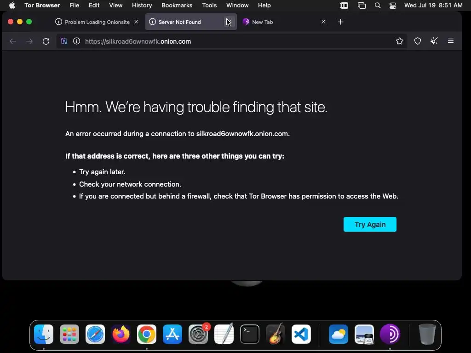Go forward one page

pos(29,41)
